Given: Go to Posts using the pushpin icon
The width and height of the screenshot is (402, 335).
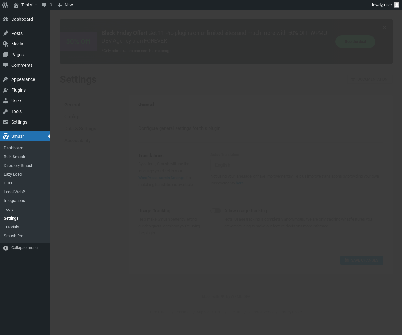Looking at the screenshot, I should pos(6,33).
